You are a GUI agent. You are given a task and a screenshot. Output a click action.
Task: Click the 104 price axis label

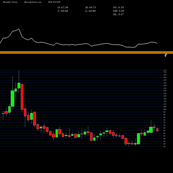165,109
